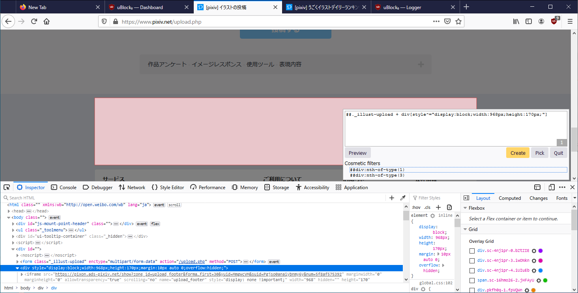Toggle pseudo-classes with the :hov button
The width and height of the screenshot is (578, 293).
416,207
